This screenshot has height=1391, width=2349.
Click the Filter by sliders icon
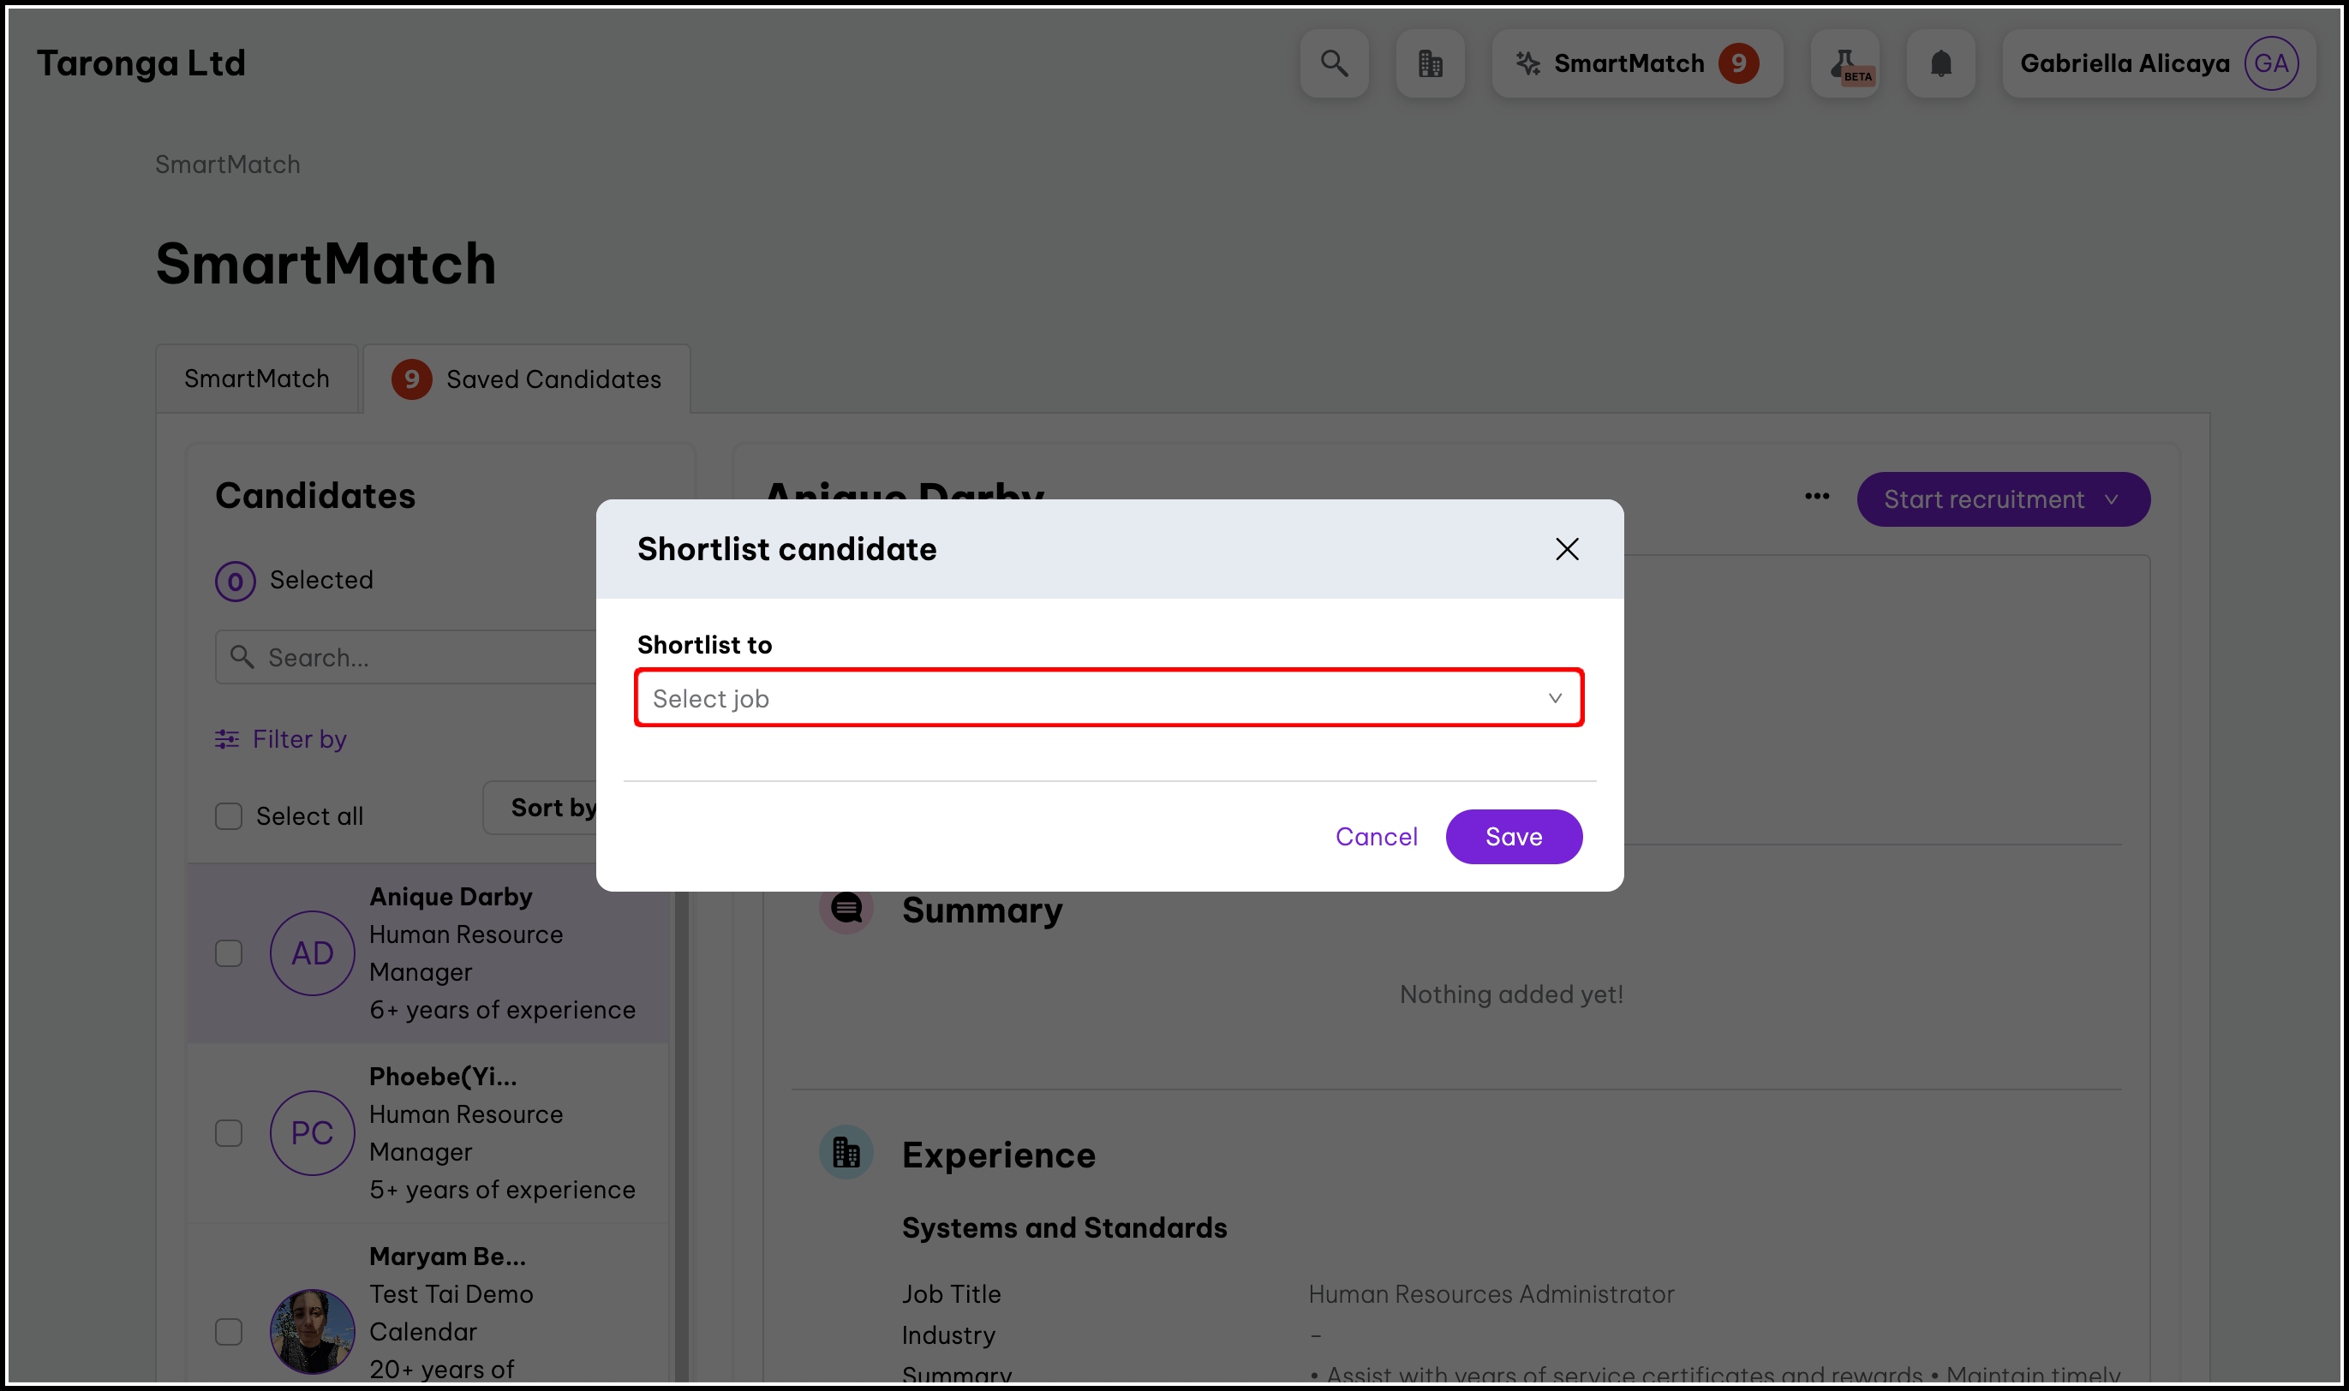coord(227,739)
